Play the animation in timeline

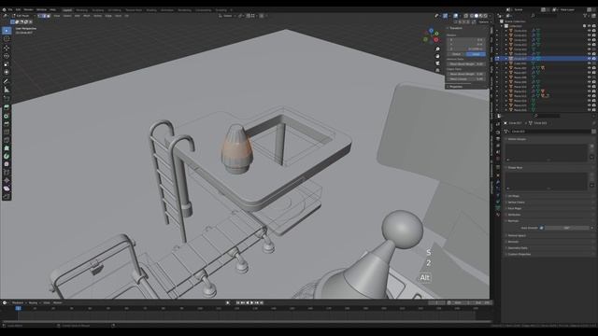[x=251, y=302]
